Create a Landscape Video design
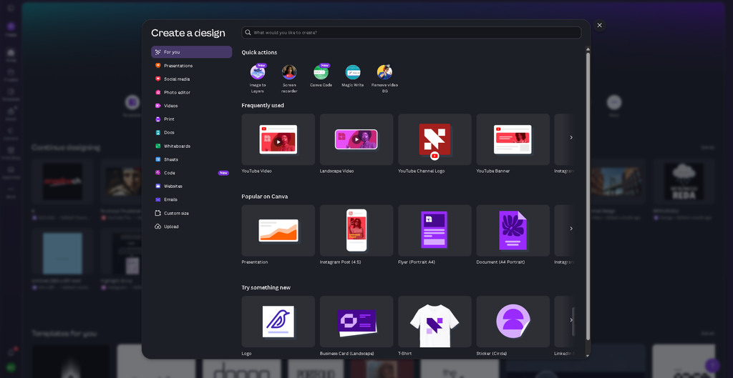Screen dimensions: 733x378 [356, 139]
